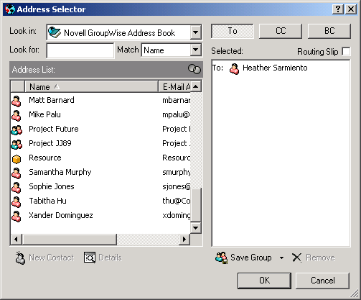
Task: Click the Details magnifier icon
Action: (x=90, y=258)
